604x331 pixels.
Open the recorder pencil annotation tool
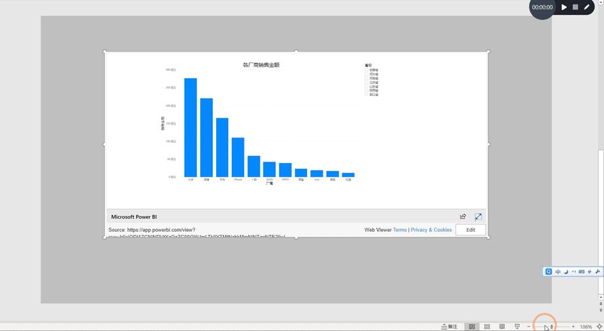586,7
